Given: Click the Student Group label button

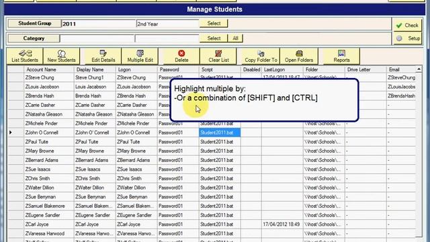Looking at the screenshot, I should 34,24.
